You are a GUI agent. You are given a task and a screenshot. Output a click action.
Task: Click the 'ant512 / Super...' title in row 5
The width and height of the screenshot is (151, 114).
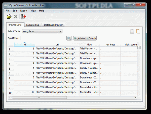[x=89, y=68]
